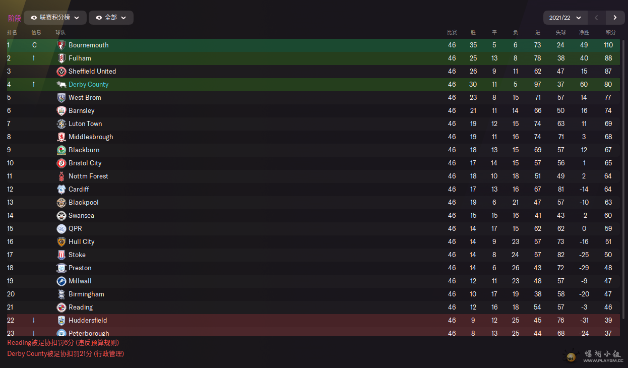Expand the 全部 filter dropdown

click(111, 18)
